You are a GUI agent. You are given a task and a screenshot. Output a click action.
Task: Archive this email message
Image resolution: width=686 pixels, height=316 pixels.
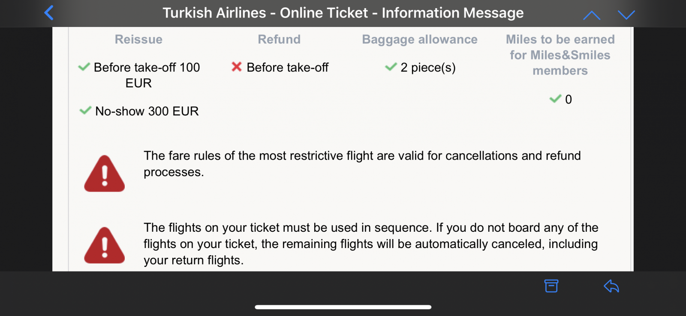coord(551,286)
